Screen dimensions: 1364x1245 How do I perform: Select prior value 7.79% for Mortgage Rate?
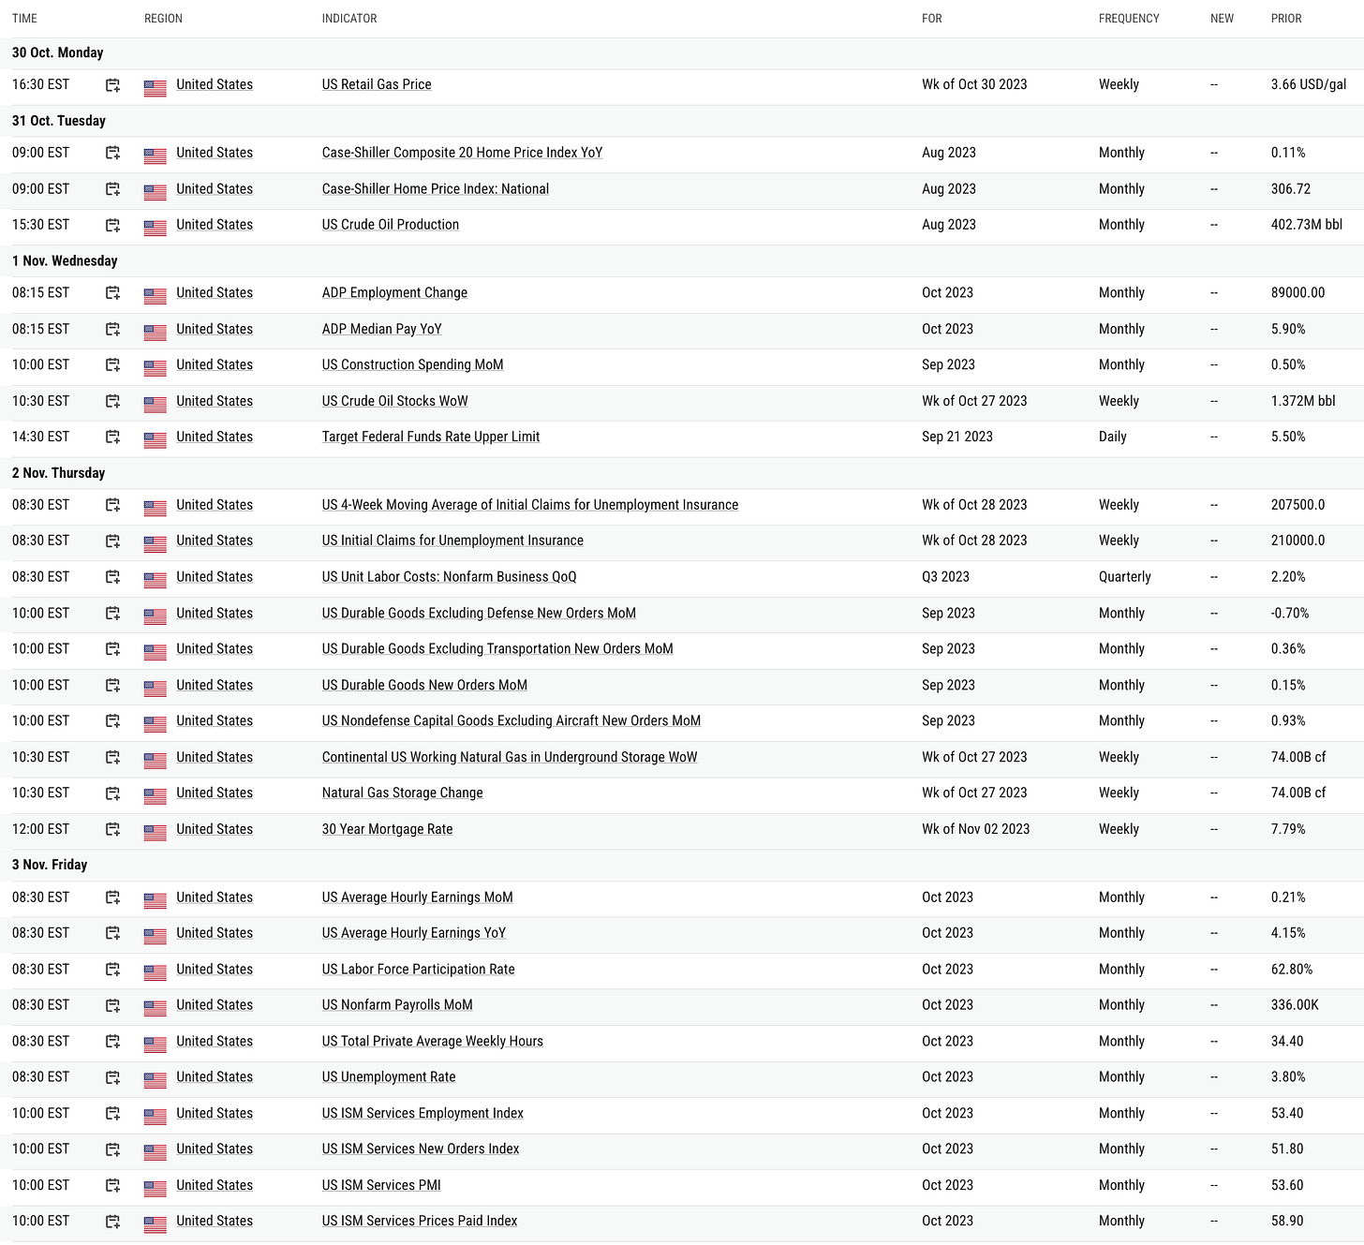click(x=1288, y=829)
